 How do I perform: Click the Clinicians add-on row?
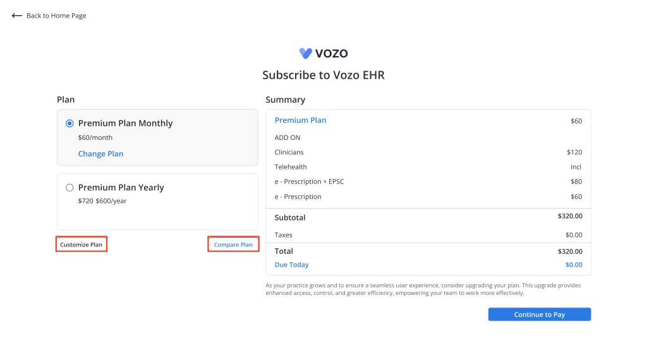point(428,153)
